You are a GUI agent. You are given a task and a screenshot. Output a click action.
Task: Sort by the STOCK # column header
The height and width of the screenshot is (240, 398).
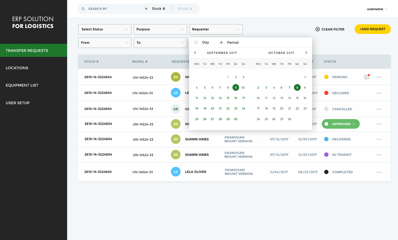[x=91, y=62]
